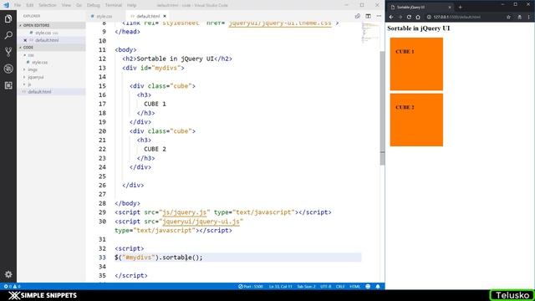Open the Selection menu

tap(47, 5)
